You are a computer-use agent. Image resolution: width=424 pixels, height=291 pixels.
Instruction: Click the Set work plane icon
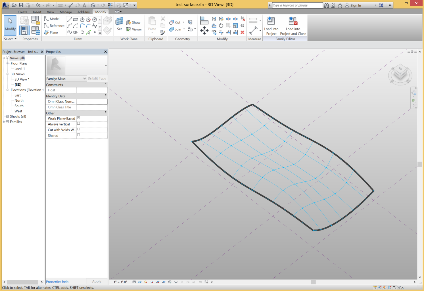pos(119,24)
